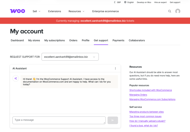190x132 pixels.
Task: Go to the Collaborators tab
Action: click(137, 40)
